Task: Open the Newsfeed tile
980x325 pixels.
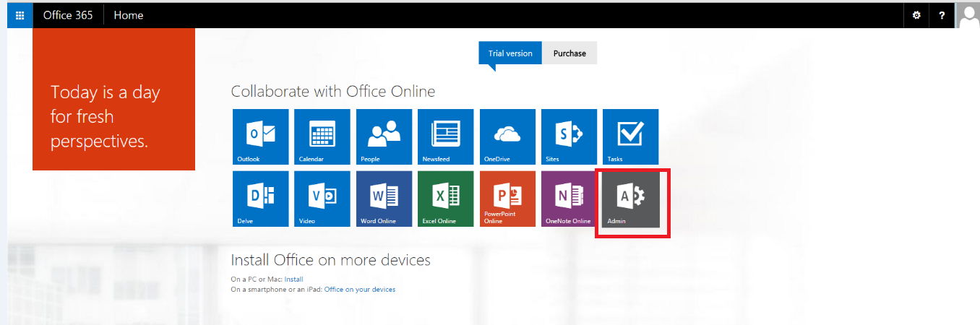Action: point(445,136)
